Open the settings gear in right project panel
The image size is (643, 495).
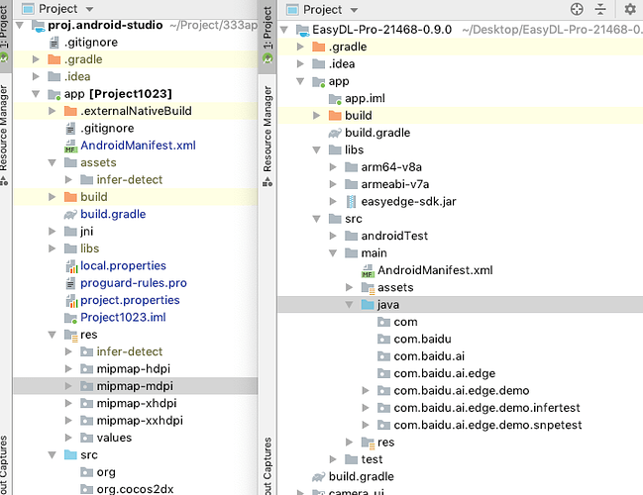point(630,9)
